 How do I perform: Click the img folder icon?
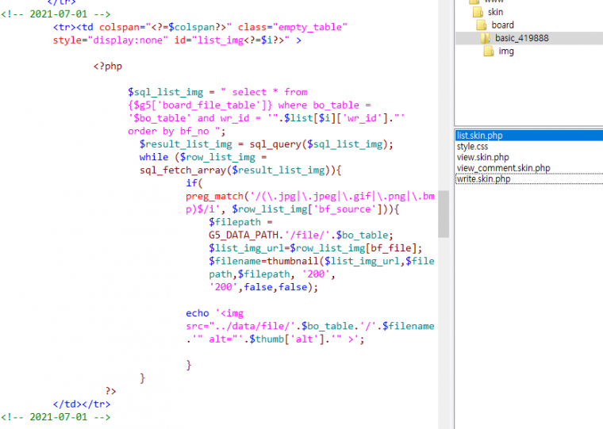click(x=489, y=52)
